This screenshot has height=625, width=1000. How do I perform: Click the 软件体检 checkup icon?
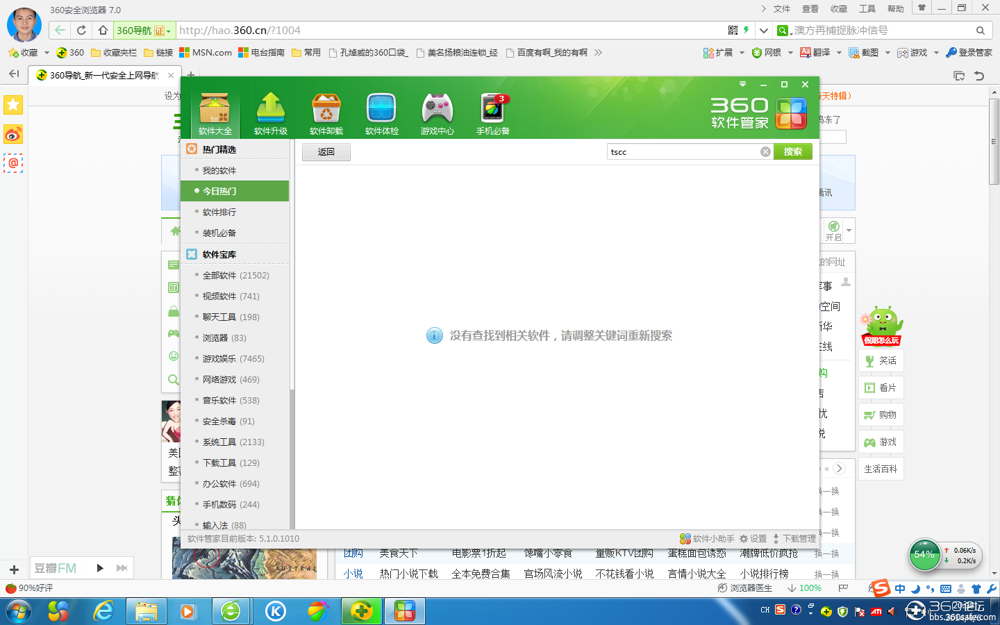pos(381,113)
